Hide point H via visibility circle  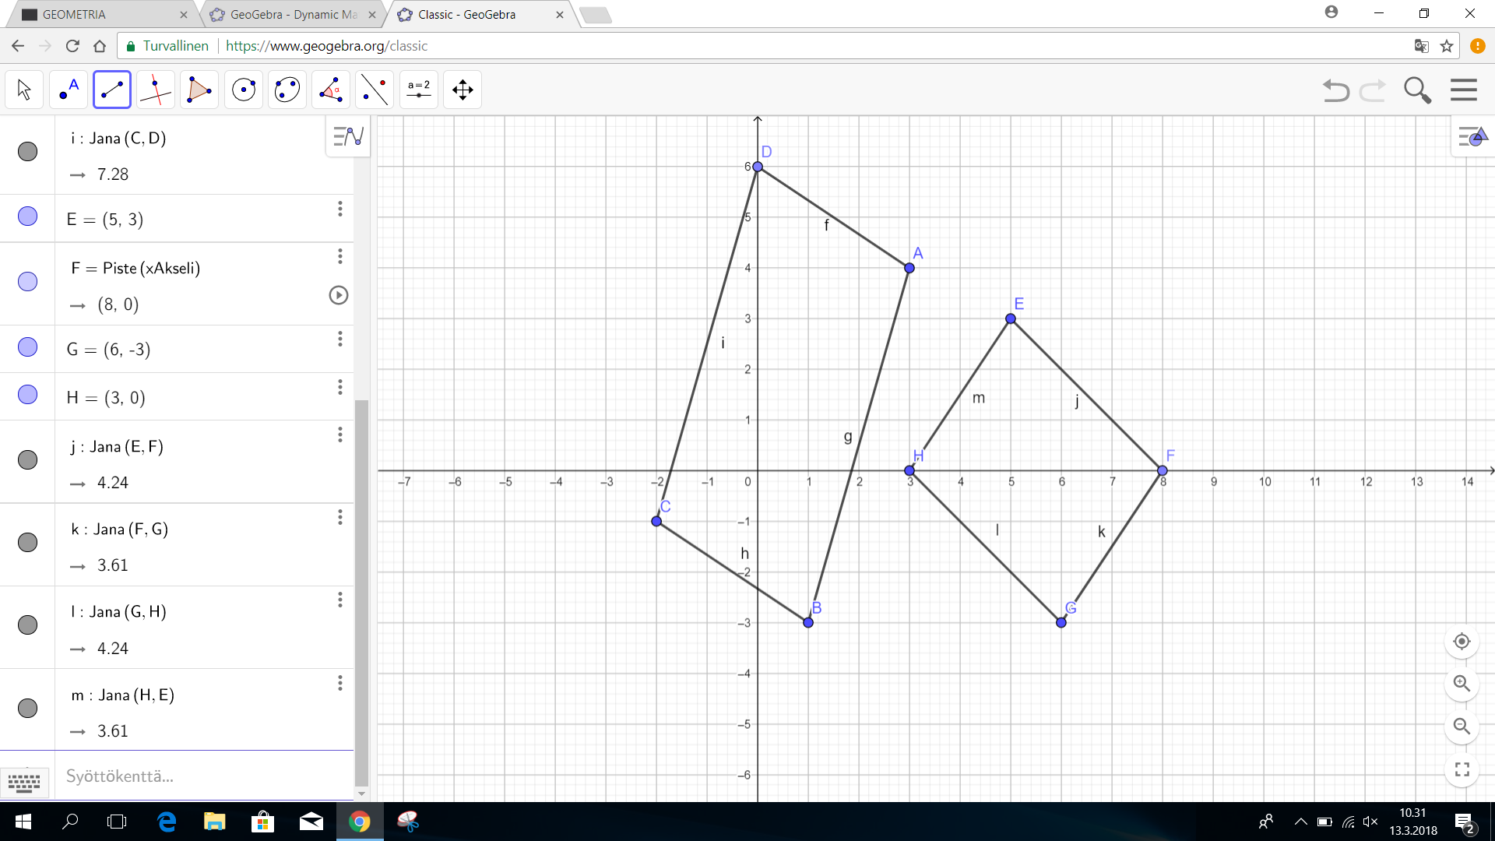pyautogui.click(x=27, y=395)
